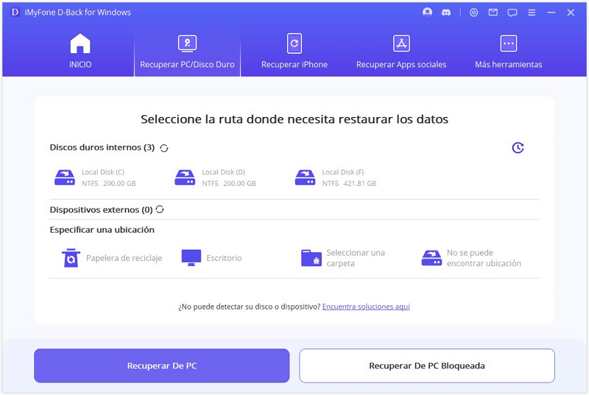Select Papelera de reciclaje location
Image resolution: width=589 pixels, height=395 pixels.
tap(112, 258)
